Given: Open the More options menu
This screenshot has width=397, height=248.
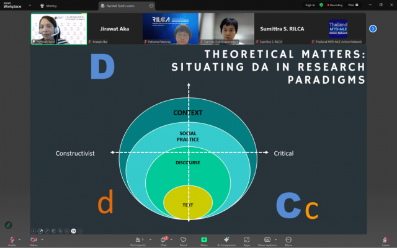Looking at the screenshot, I should [x=288, y=240].
